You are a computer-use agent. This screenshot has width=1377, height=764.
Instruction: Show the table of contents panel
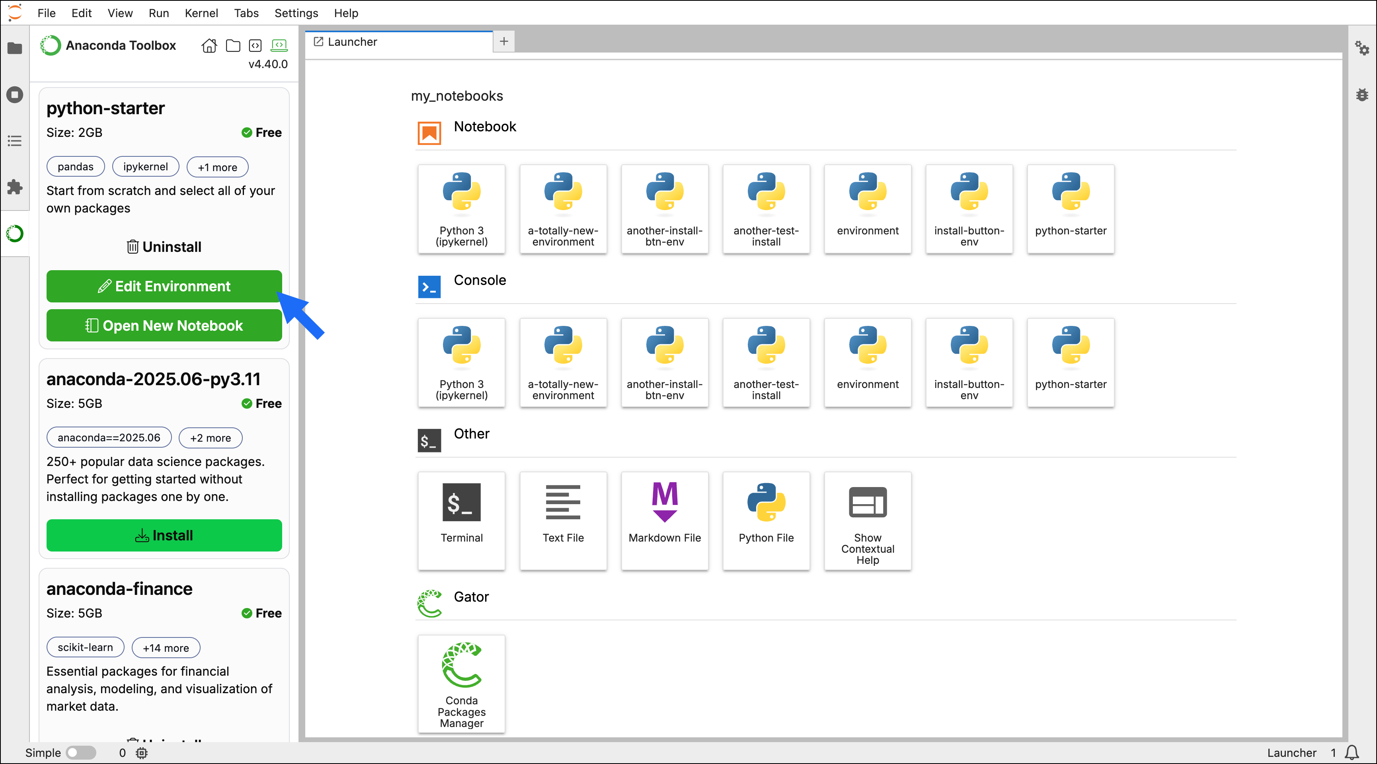(x=15, y=141)
